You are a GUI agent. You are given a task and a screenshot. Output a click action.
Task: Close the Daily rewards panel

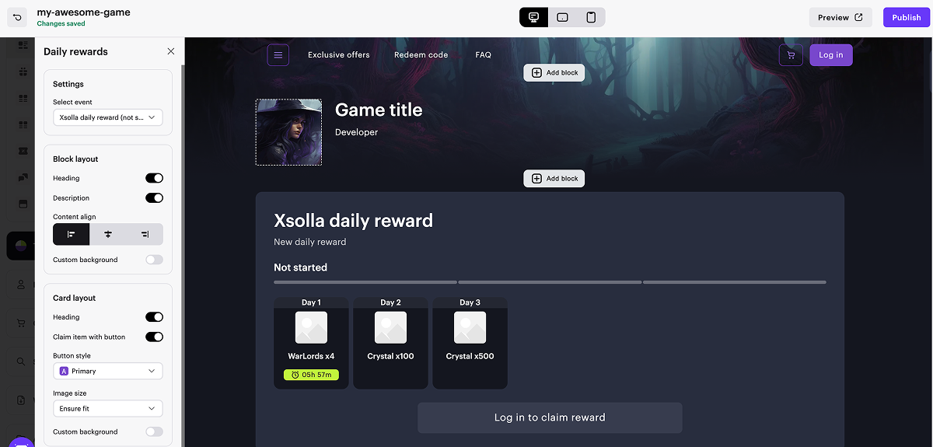coord(171,51)
